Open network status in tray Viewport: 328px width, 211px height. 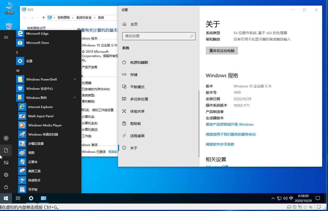pyautogui.click(x=280, y=198)
